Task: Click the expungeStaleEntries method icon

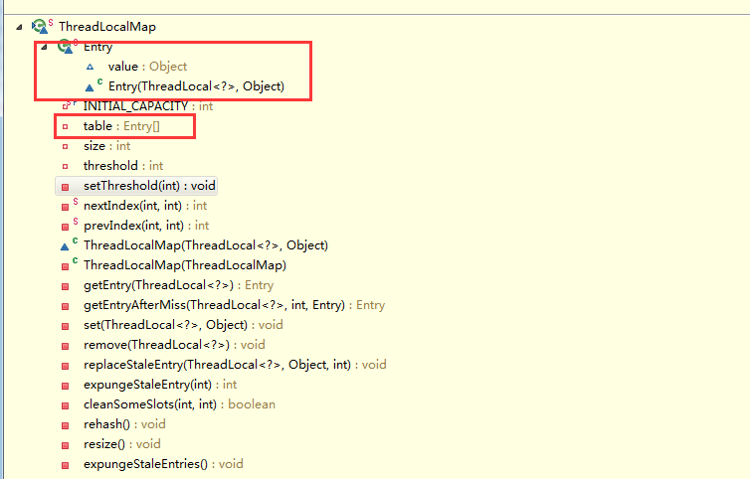Action: [x=65, y=465]
